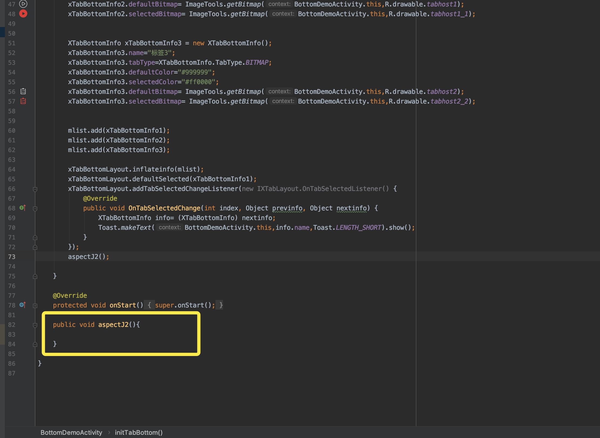Viewport: 600px width, 438px height.
Task: Collapse the aspectJ2 method fold on line 82
Action: (x=35, y=325)
